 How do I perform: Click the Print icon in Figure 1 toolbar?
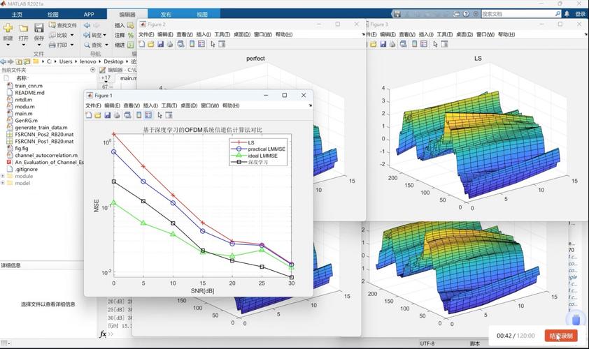click(x=118, y=115)
